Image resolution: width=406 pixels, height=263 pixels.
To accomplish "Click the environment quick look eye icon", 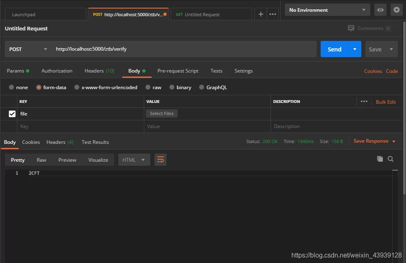I will (x=380, y=10).
